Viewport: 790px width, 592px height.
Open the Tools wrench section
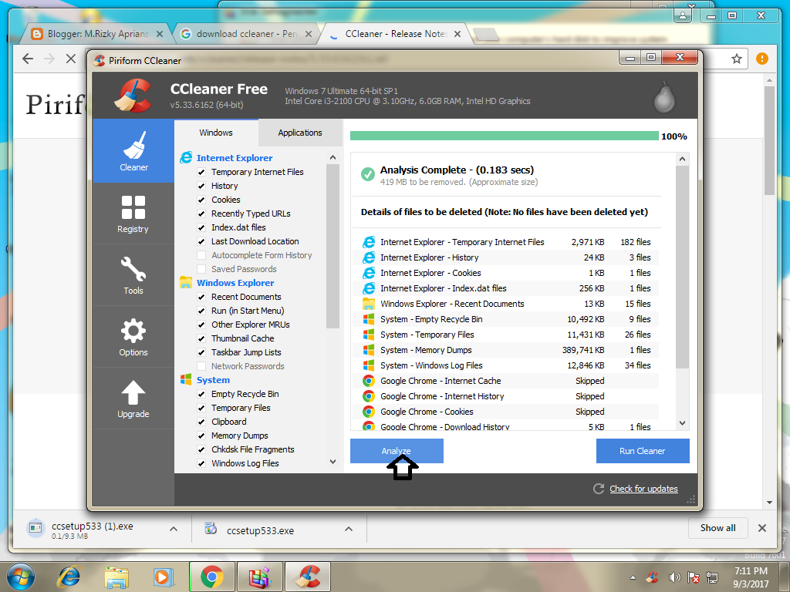pyautogui.click(x=133, y=275)
